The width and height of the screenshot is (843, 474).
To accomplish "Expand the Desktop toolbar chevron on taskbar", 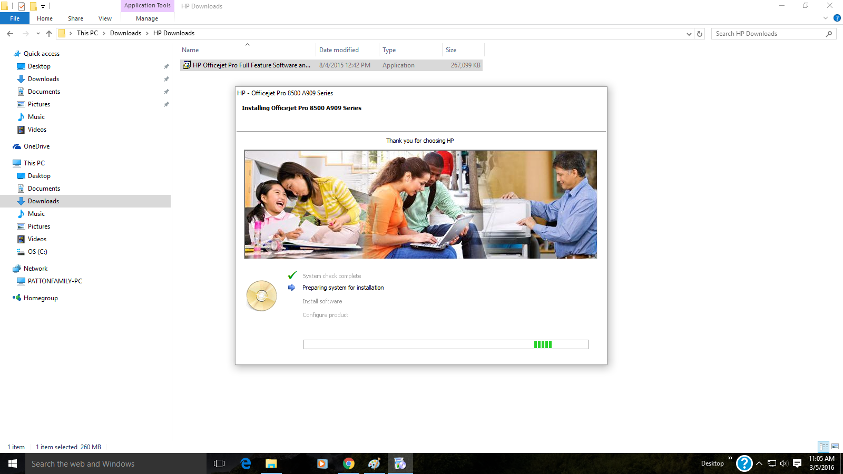I will (730, 458).
